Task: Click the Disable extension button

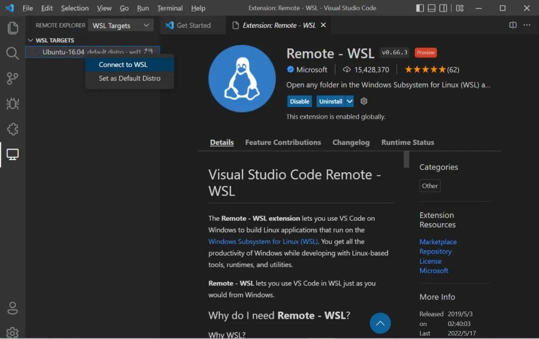Action: click(x=299, y=101)
